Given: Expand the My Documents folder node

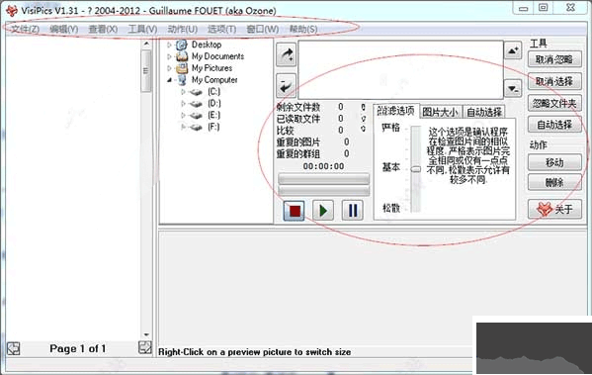Looking at the screenshot, I should pos(169,56).
